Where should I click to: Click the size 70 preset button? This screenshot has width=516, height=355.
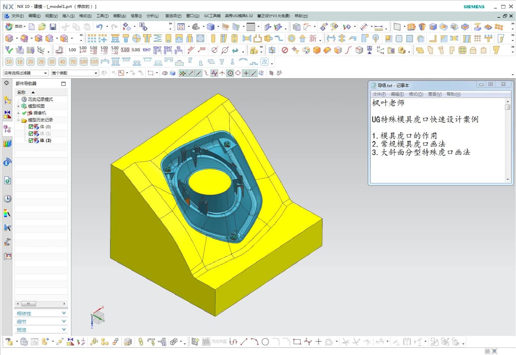[x=73, y=61]
